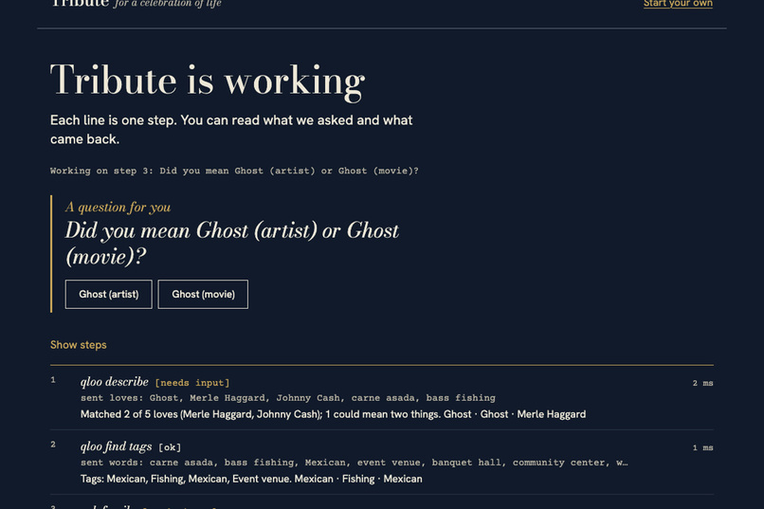Click the '2 ms' timing for step 1

tap(702, 383)
